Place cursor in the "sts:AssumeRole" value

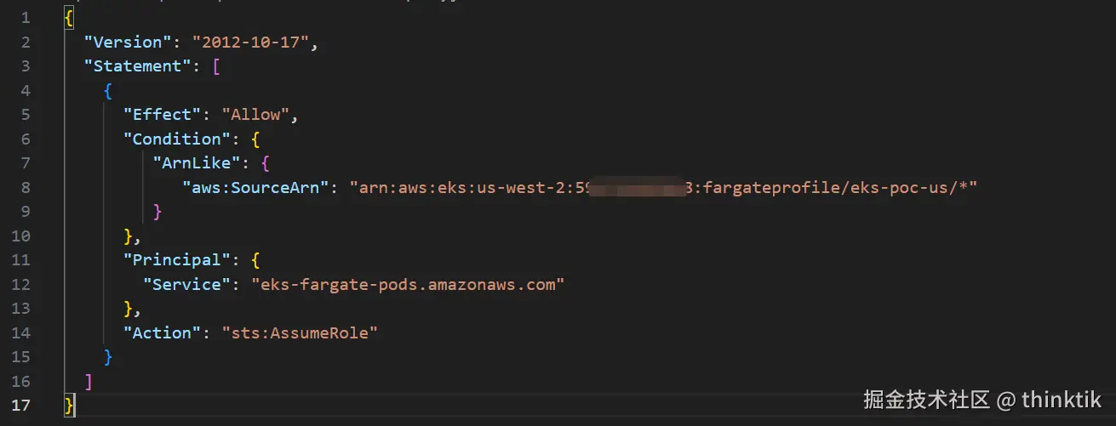tap(300, 332)
